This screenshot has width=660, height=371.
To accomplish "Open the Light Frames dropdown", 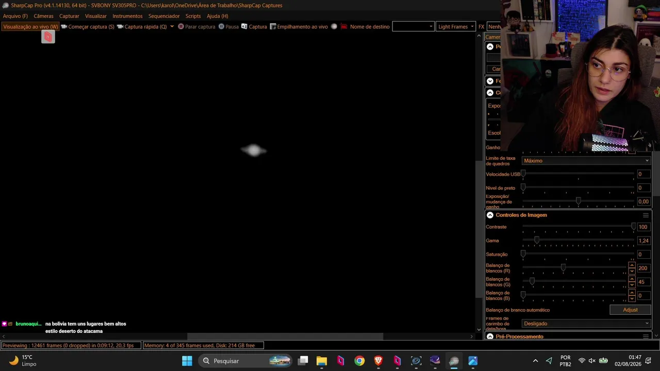I will (456, 26).
